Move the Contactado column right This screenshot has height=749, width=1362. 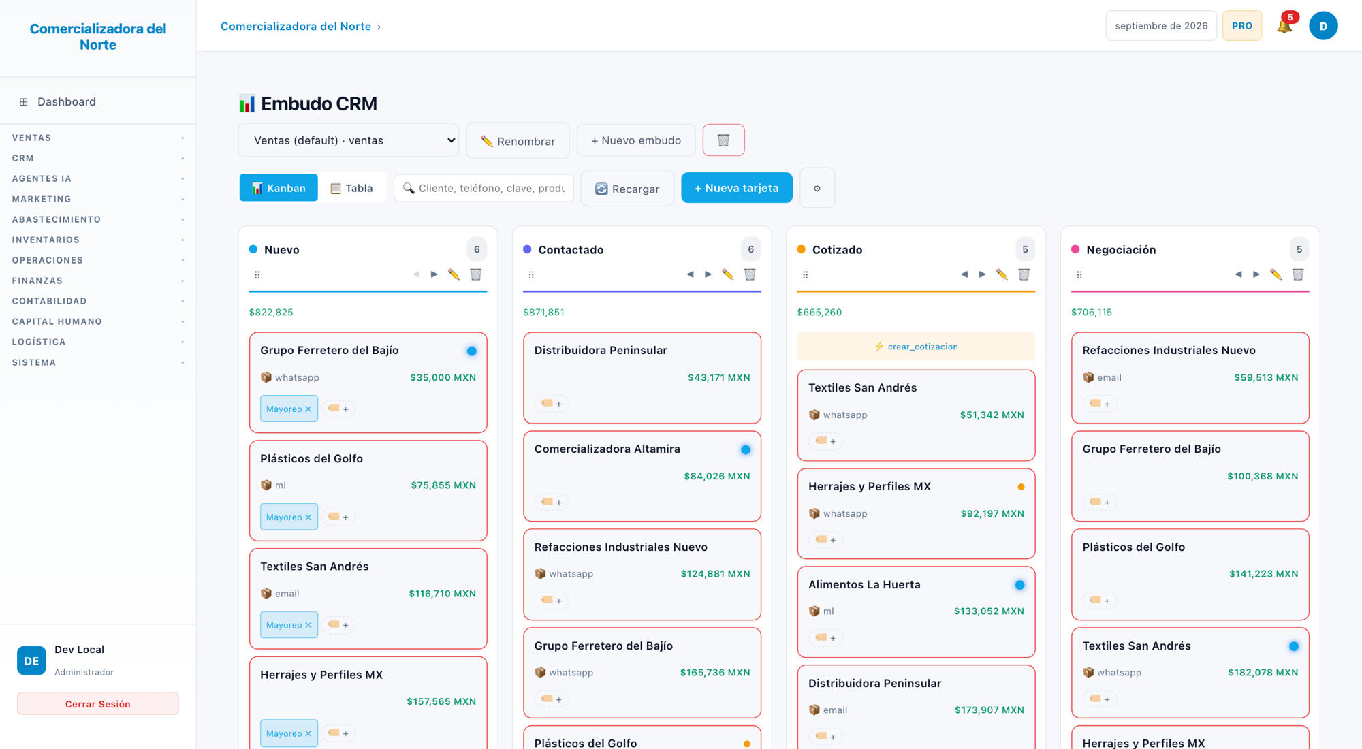coord(708,274)
